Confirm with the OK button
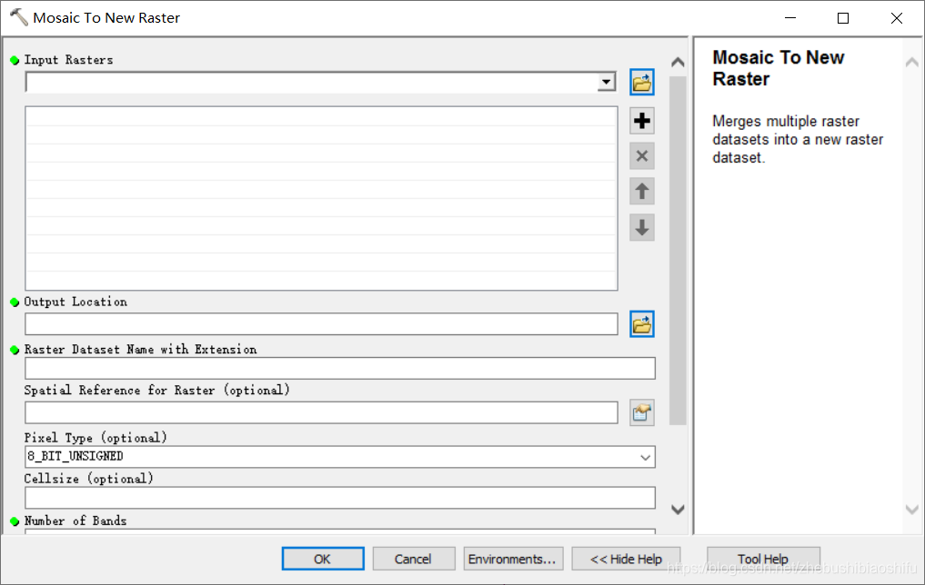This screenshot has width=925, height=585. click(323, 559)
